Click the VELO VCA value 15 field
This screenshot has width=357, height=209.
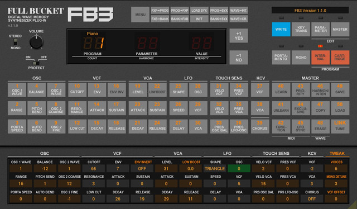click(263, 184)
